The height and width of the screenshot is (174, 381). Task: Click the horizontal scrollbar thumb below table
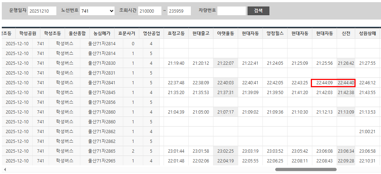pyautogui.click(x=305, y=169)
